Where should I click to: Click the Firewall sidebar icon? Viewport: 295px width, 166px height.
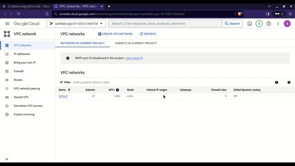point(7,71)
